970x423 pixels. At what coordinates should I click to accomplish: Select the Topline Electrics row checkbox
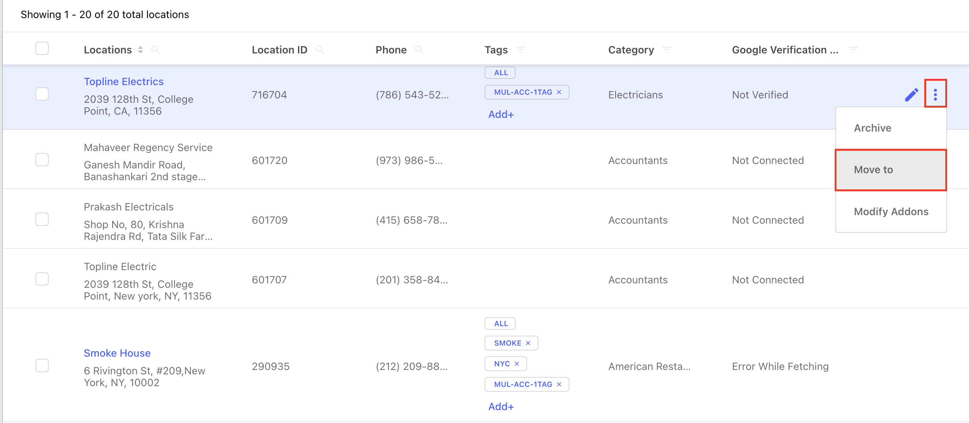tap(42, 94)
